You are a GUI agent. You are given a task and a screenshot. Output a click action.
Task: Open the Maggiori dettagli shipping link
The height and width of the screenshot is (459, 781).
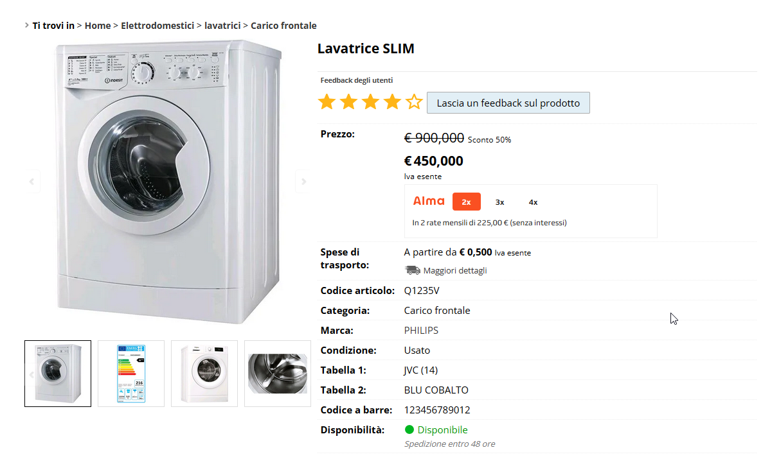pyautogui.click(x=455, y=270)
